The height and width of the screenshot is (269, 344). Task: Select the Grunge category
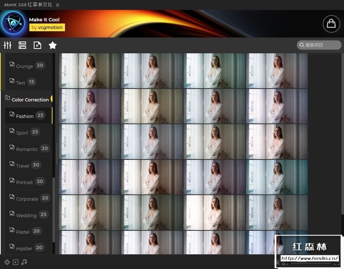[x=29, y=66]
